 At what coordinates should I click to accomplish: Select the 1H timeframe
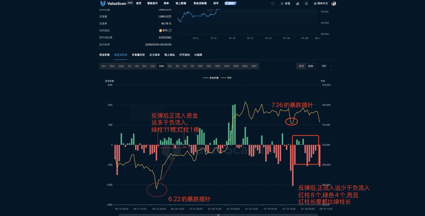click(130, 66)
